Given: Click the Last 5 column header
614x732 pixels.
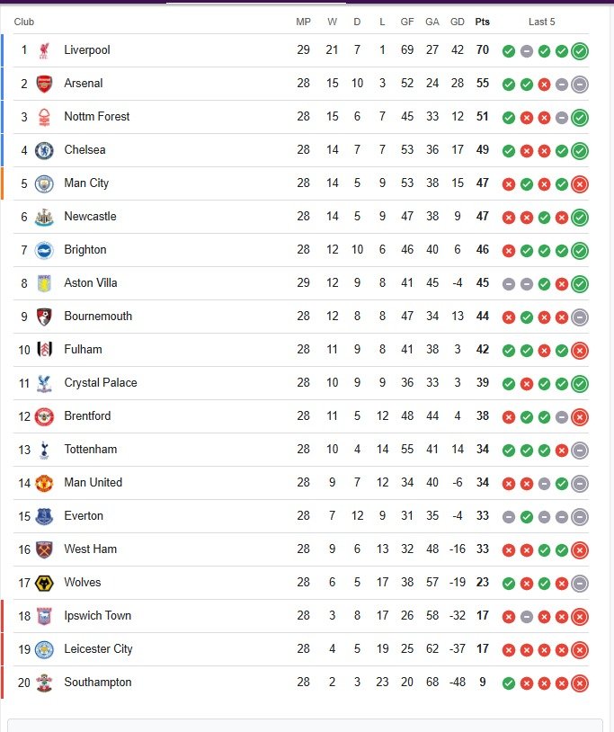Looking at the screenshot, I should point(542,22).
